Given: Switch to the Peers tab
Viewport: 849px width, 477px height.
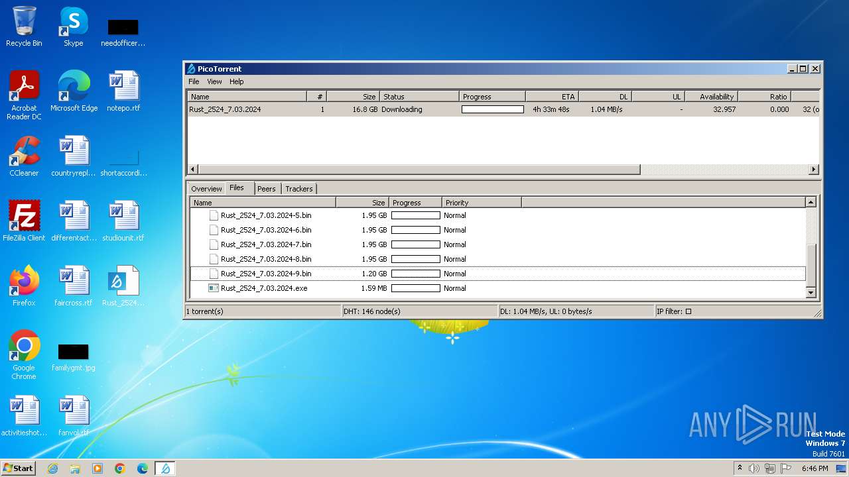Looking at the screenshot, I should tap(267, 189).
